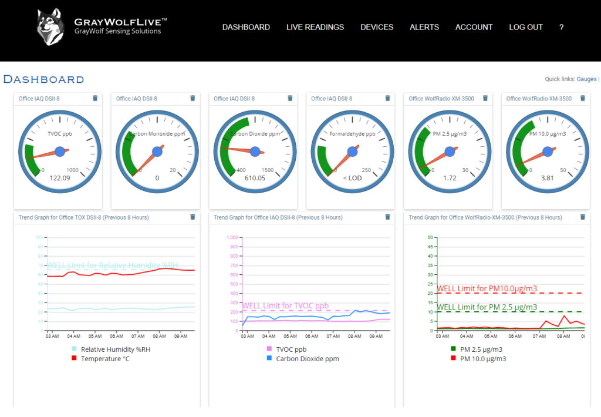The height and width of the screenshot is (417, 601).
Task: Delete the TVOC ppb gauge widget
Action: pyautogui.click(x=95, y=98)
